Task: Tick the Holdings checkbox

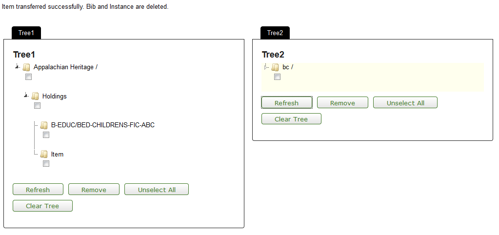Action: point(37,106)
